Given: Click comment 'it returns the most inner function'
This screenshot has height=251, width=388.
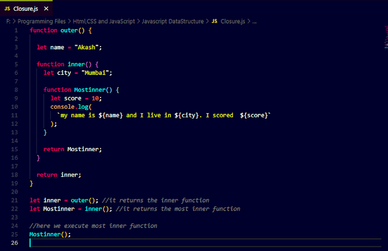Looking at the screenshot, I should (178, 209).
